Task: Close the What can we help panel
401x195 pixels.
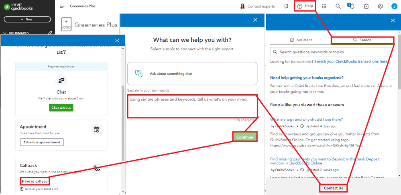Action: [x=255, y=20]
